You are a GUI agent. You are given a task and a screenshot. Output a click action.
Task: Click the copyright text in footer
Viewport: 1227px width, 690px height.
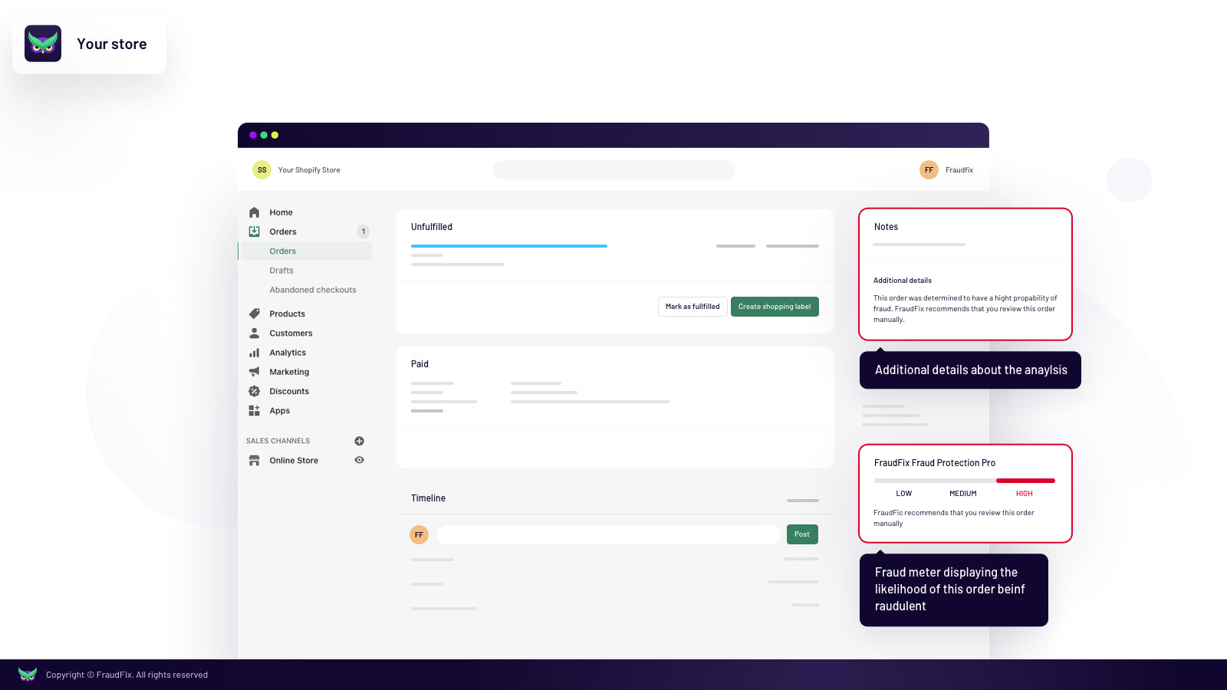(127, 675)
